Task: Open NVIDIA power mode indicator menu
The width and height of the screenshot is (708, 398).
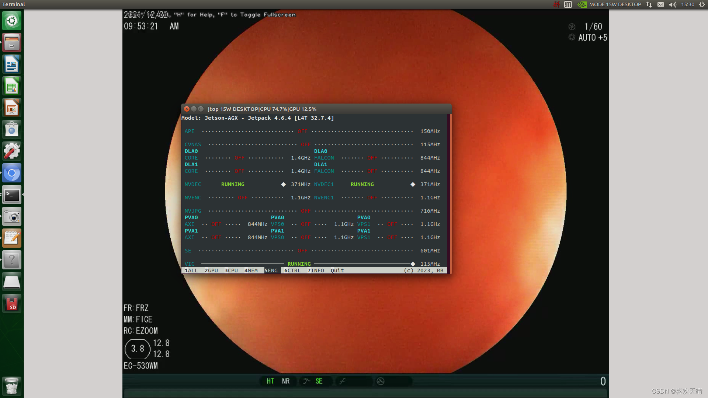Action: click(x=609, y=4)
